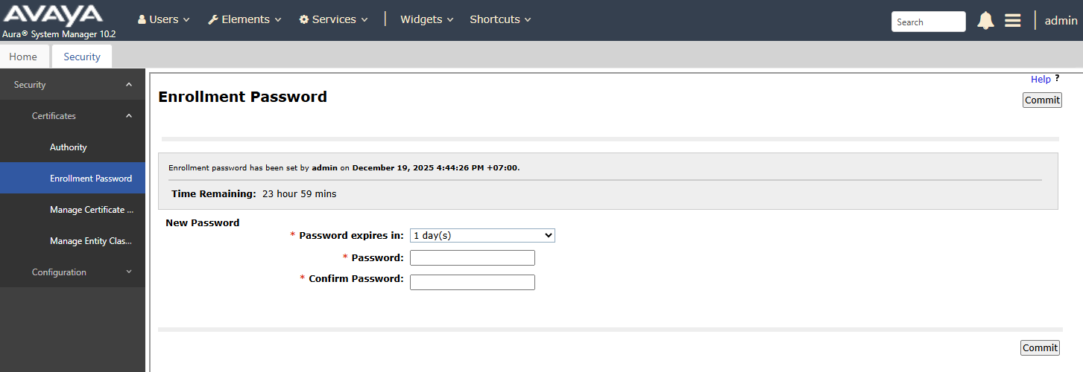The width and height of the screenshot is (1083, 372).
Task: Click the notifications bell icon
Action: coord(985,21)
